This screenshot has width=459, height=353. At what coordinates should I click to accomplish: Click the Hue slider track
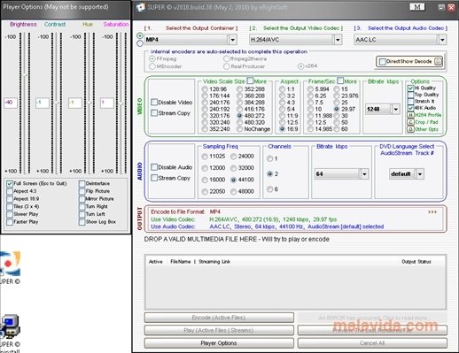point(89,103)
